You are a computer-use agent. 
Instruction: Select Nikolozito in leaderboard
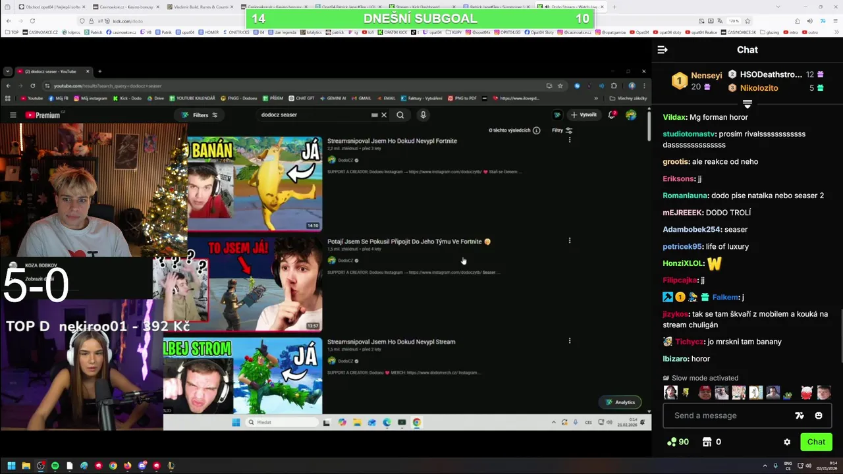(x=759, y=88)
